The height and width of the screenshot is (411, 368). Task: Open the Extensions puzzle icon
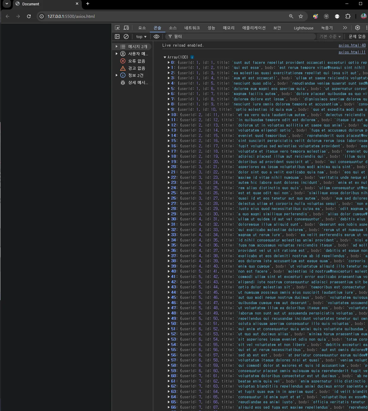(x=348, y=16)
